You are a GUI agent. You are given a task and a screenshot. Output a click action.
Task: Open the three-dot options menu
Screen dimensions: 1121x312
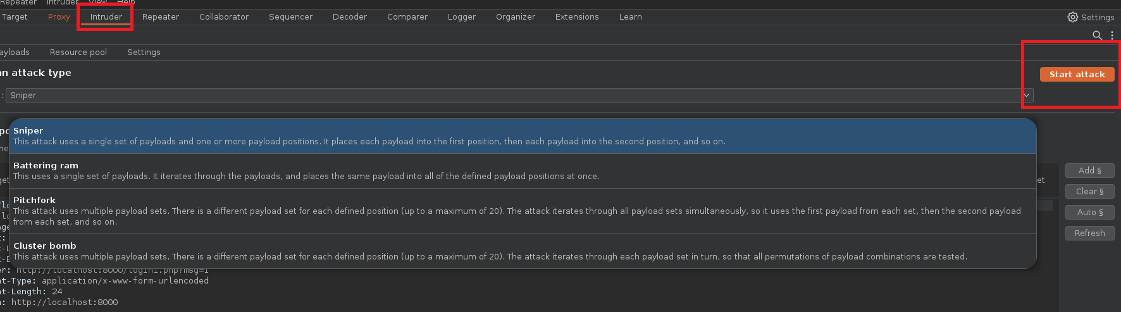coord(1112,35)
